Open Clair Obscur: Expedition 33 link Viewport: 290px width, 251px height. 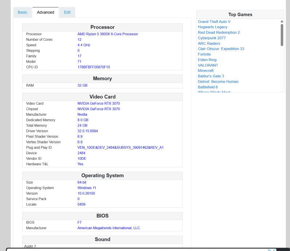coord(221,49)
